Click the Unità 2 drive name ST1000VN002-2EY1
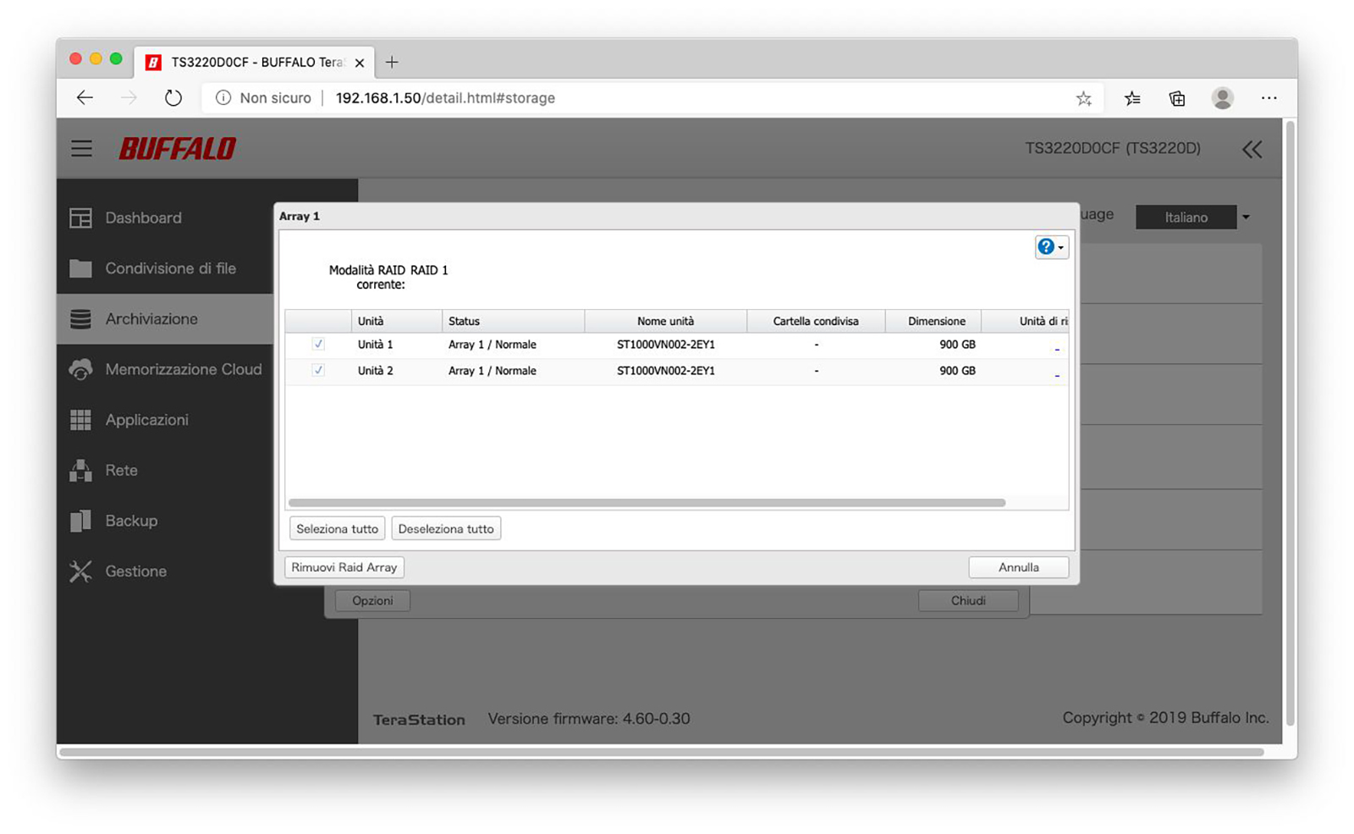 666,371
